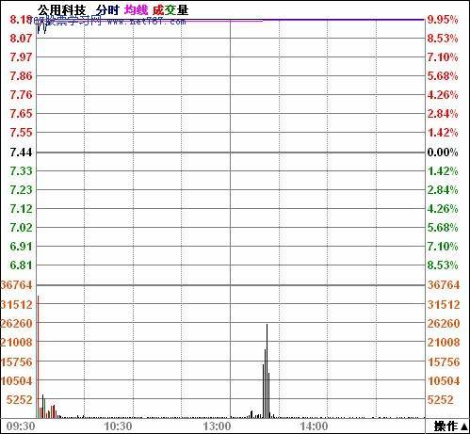
Task: Click the 36764 volume label on left
Action: pos(16,285)
